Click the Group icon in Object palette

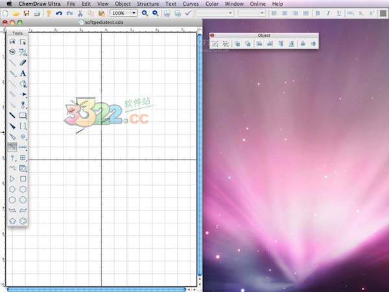(215, 44)
